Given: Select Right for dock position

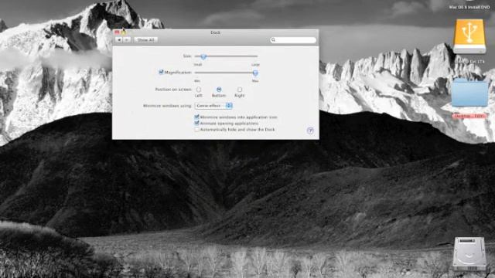Looking at the screenshot, I should point(240,90).
